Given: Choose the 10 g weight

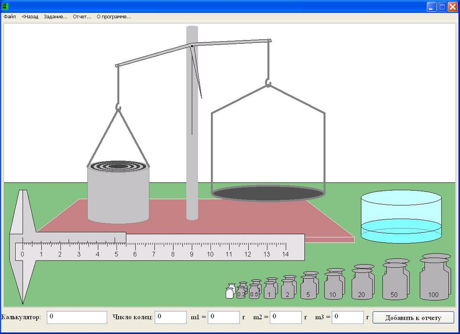Looking at the screenshot, I should [333, 287].
